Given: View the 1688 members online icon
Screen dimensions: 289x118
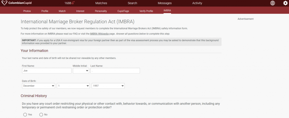Looking at the screenshot, I should [x=70, y=3].
